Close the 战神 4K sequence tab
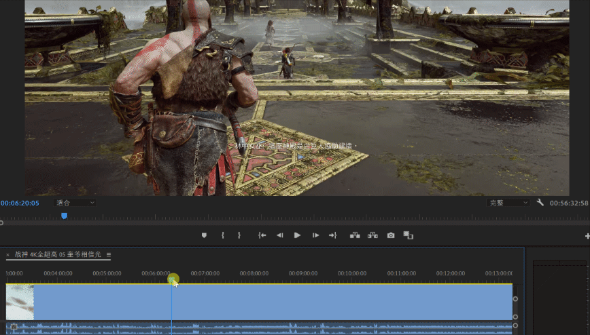The width and height of the screenshot is (590, 335). (x=7, y=255)
